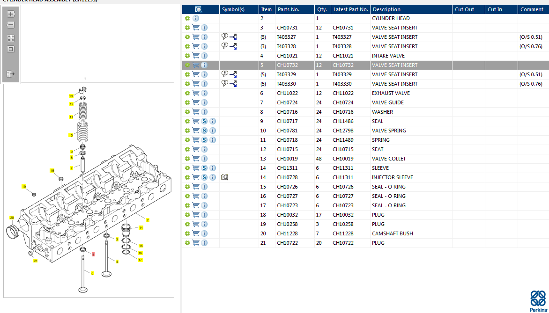Viewport: 549px width, 313px height.
Task: Click the search icon in table header
Action: pos(199,9)
